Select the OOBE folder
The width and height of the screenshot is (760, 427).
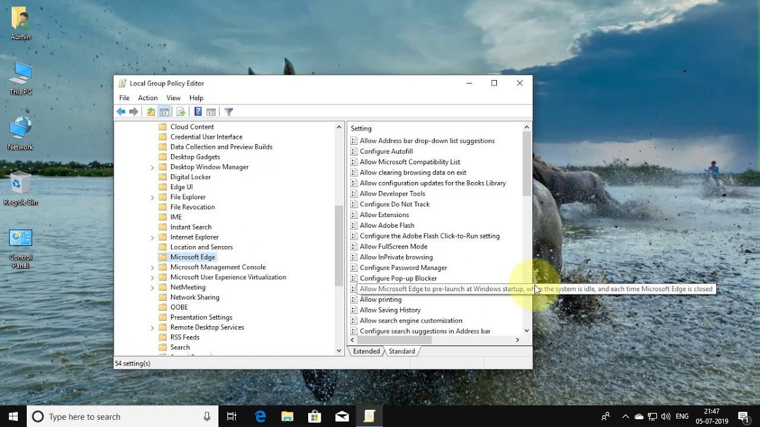coord(179,307)
